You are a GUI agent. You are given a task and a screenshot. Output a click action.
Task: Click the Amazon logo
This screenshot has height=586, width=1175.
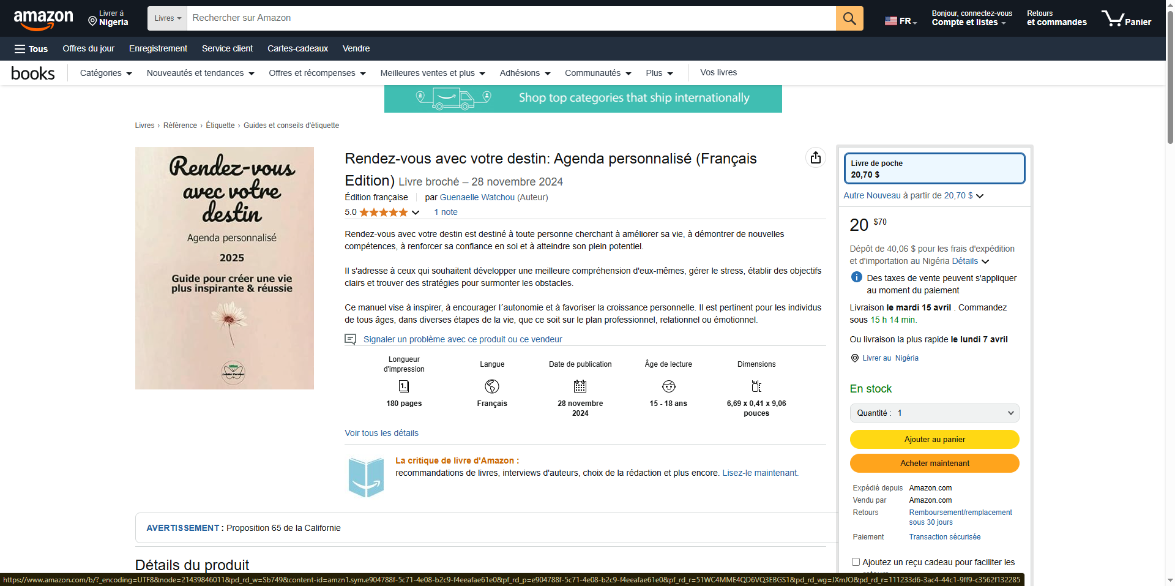(x=43, y=20)
